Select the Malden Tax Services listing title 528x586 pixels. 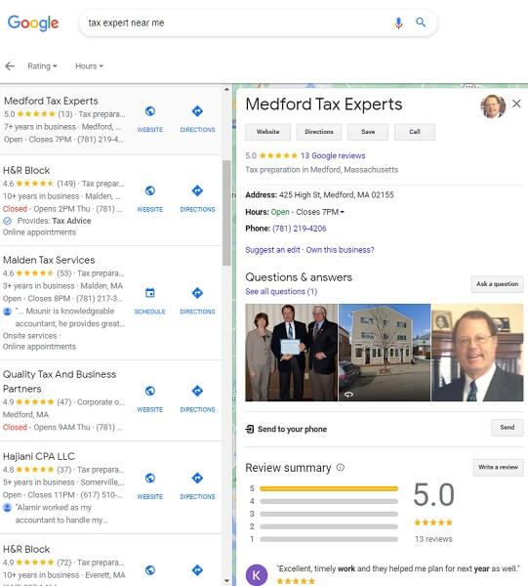point(49,260)
